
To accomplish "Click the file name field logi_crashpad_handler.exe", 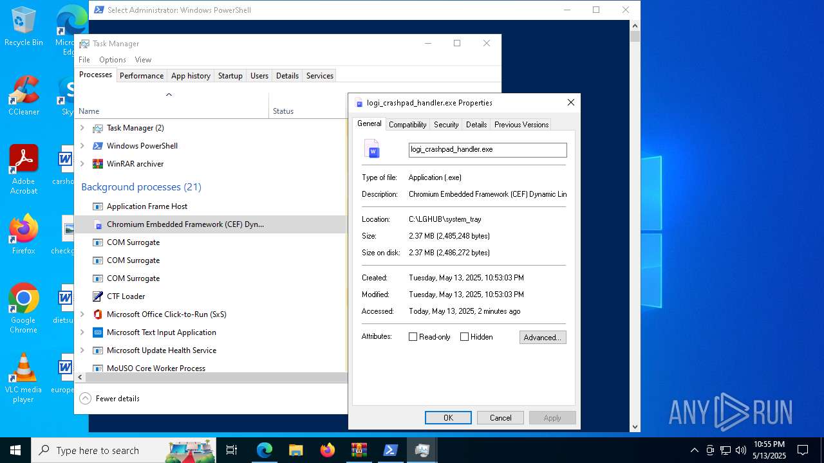I will [488, 149].
